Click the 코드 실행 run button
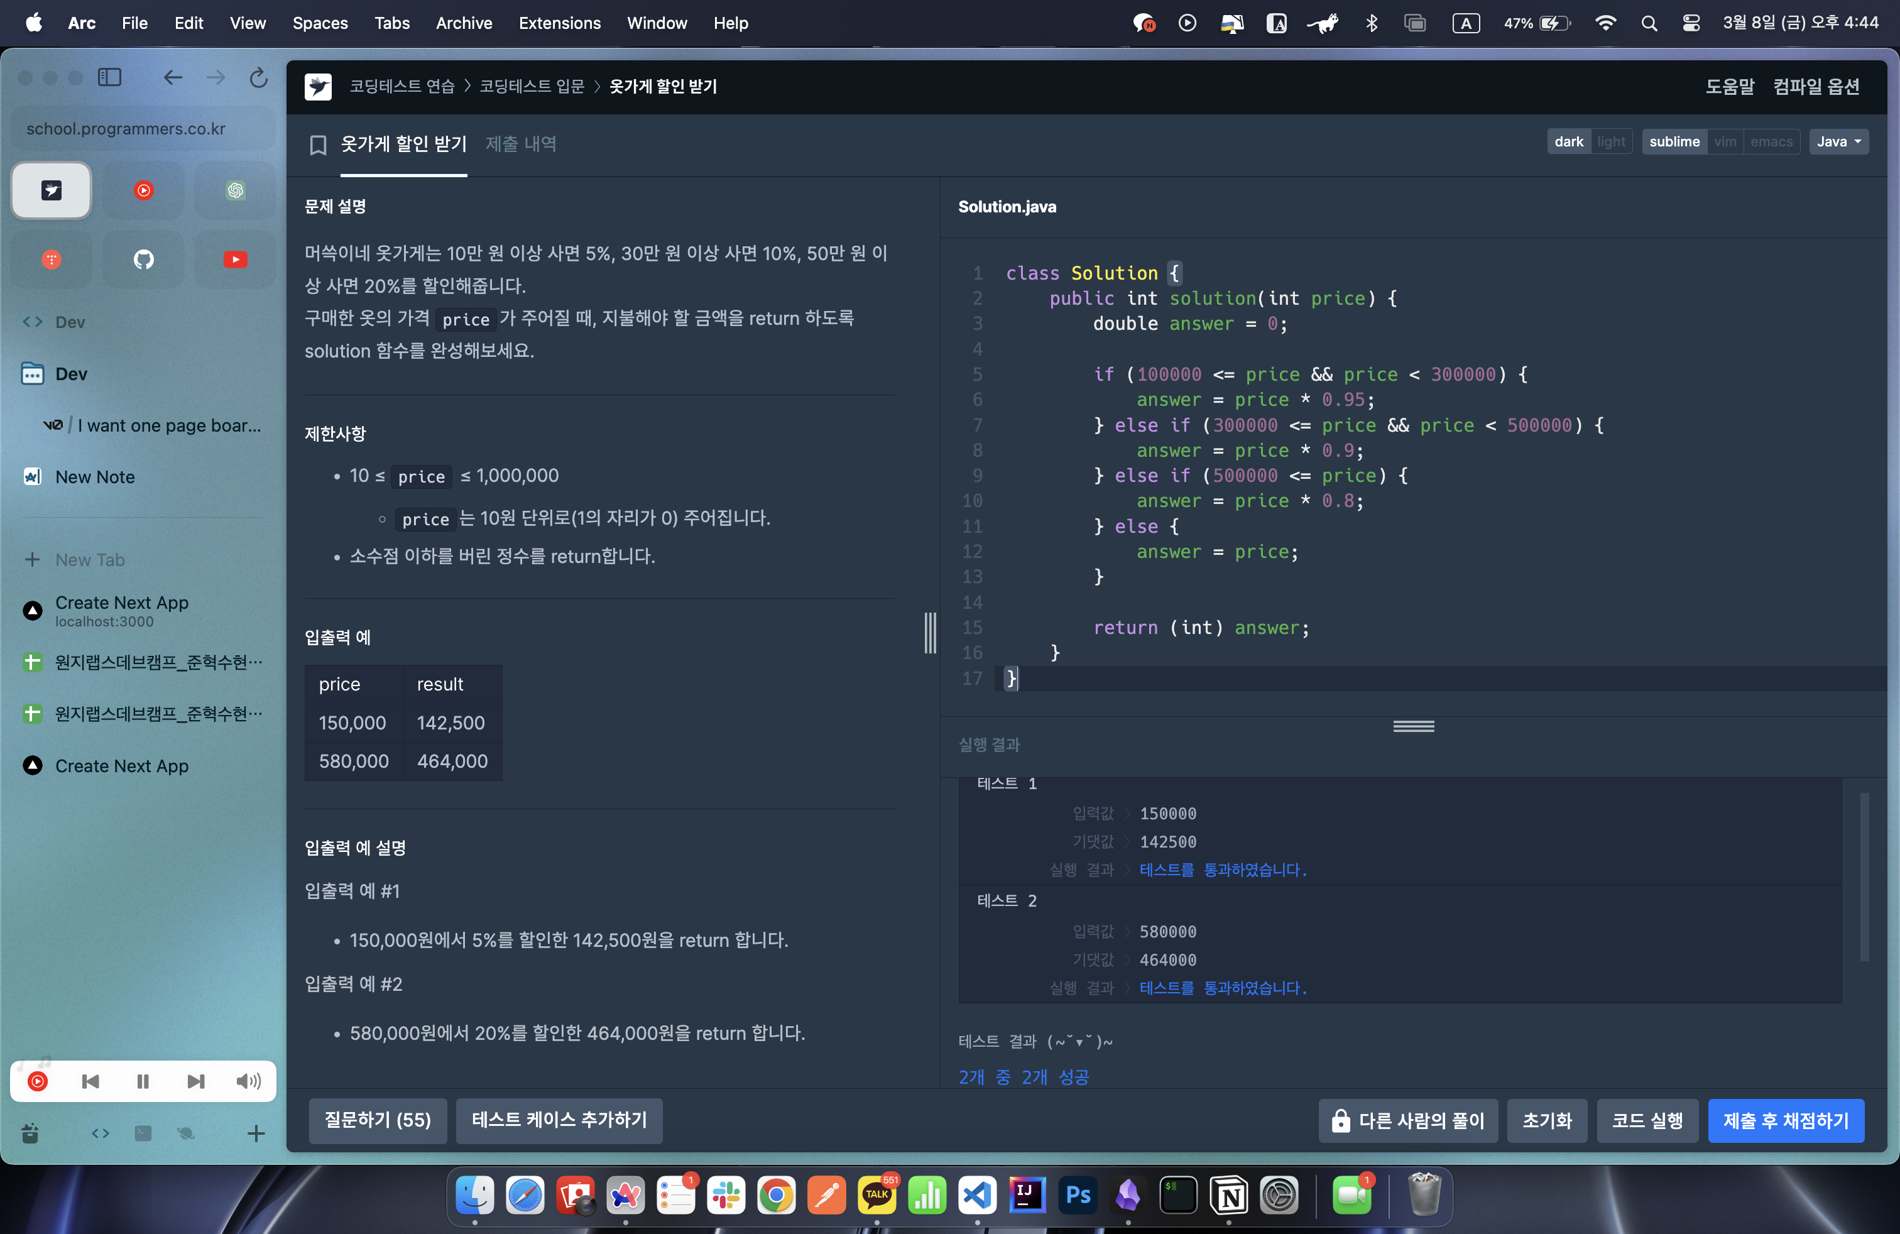Image resolution: width=1900 pixels, height=1234 pixels. click(x=1646, y=1121)
